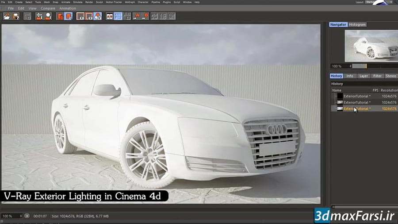Image resolution: width=398 pixels, height=224 pixels.
Task: Click the middle grayed compare option icon
Action: [163, 16]
